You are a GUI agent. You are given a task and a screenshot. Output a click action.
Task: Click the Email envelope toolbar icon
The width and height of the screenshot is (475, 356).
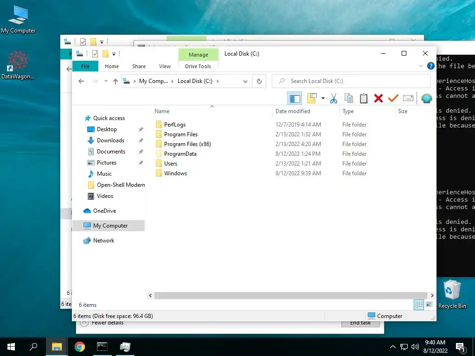pyautogui.click(x=408, y=98)
